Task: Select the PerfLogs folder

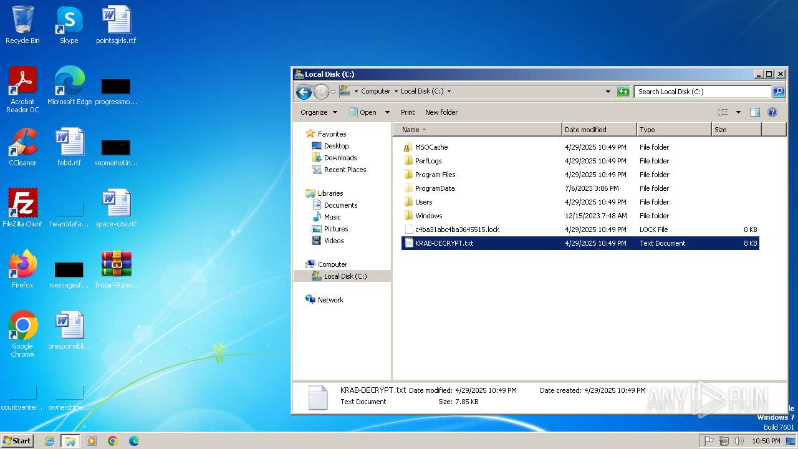Action: (x=580, y=161)
